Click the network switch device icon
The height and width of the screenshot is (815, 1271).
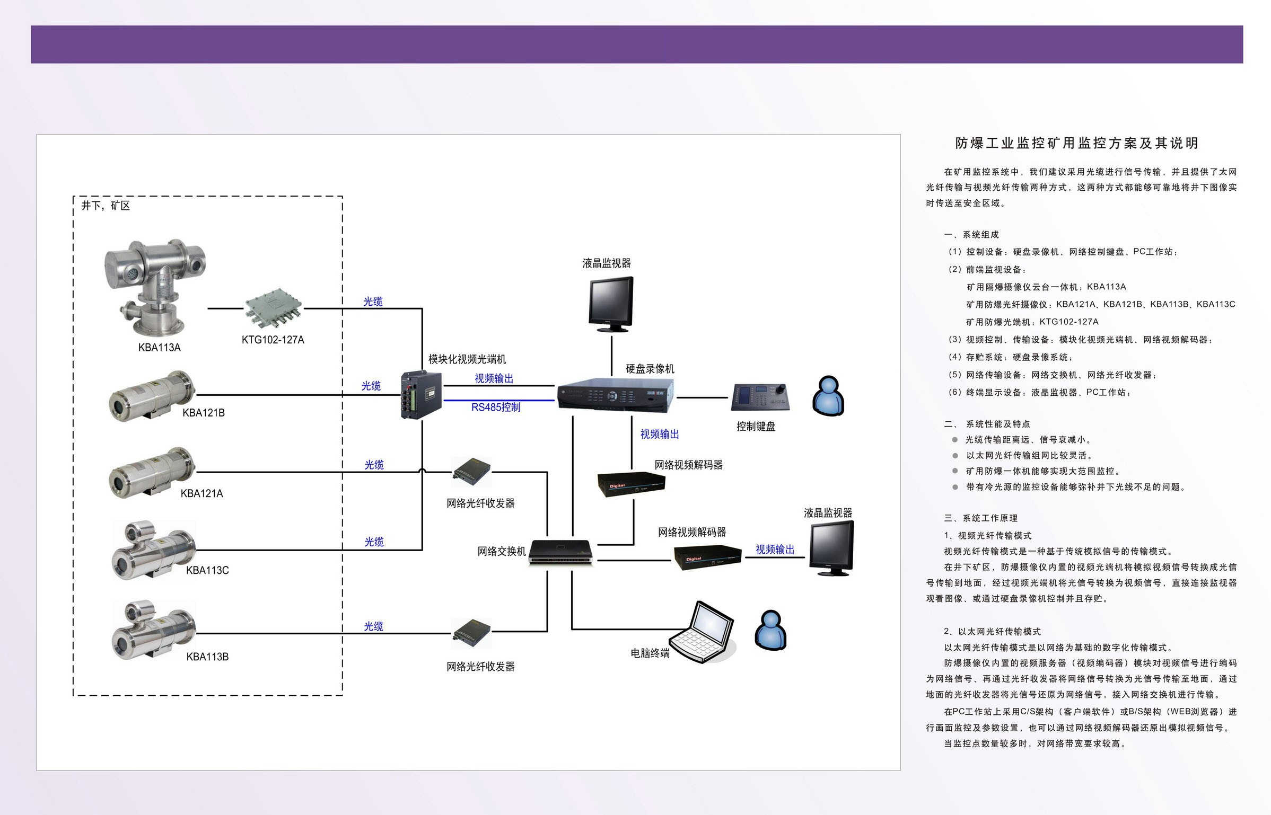tap(561, 553)
